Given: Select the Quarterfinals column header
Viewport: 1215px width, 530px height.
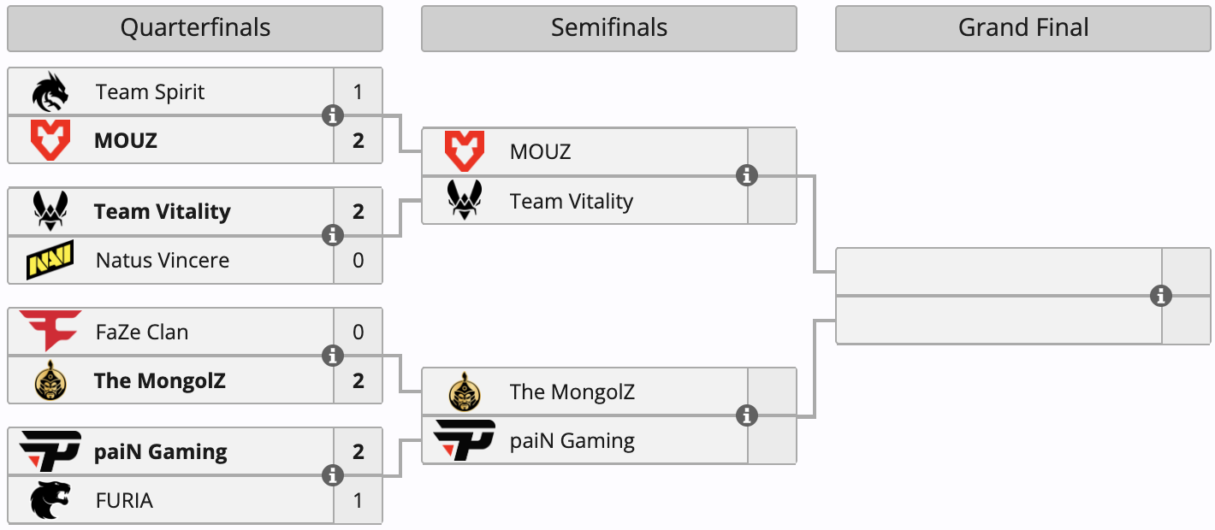Looking at the screenshot, I should click(195, 28).
